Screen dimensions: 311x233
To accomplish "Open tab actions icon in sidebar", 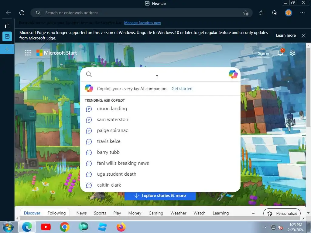I will [7, 26].
